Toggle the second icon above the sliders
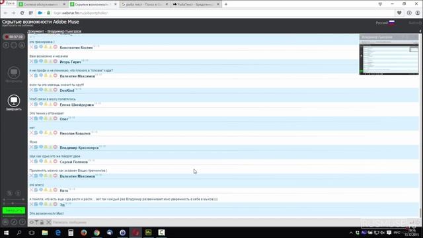The image size is (423, 238). tap(18, 193)
